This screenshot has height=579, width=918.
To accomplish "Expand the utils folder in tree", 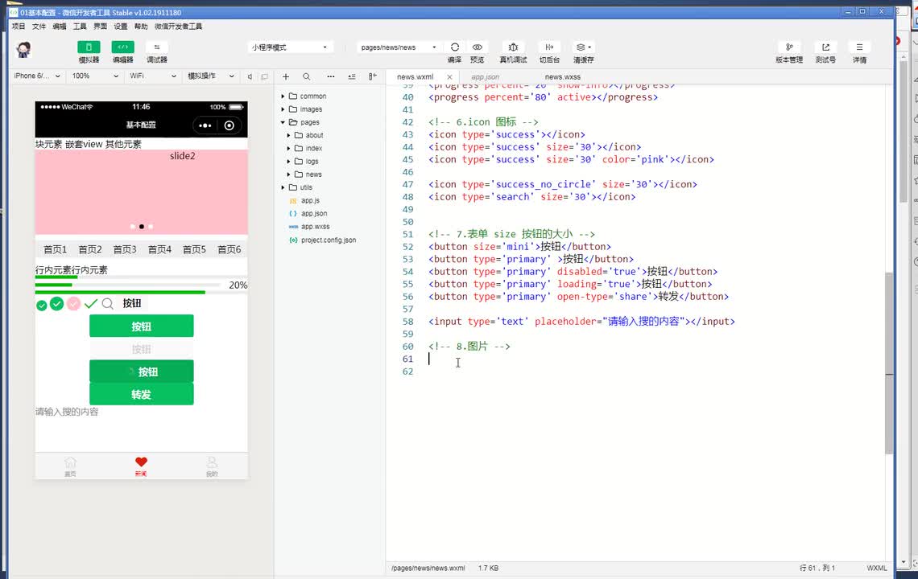I will click(306, 187).
